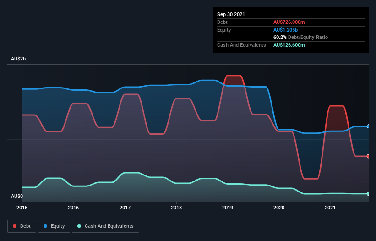Select the 2021 x-axis label
Image resolution: width=376 pixels, height=241 pixels.
click(x=330, y=208)
